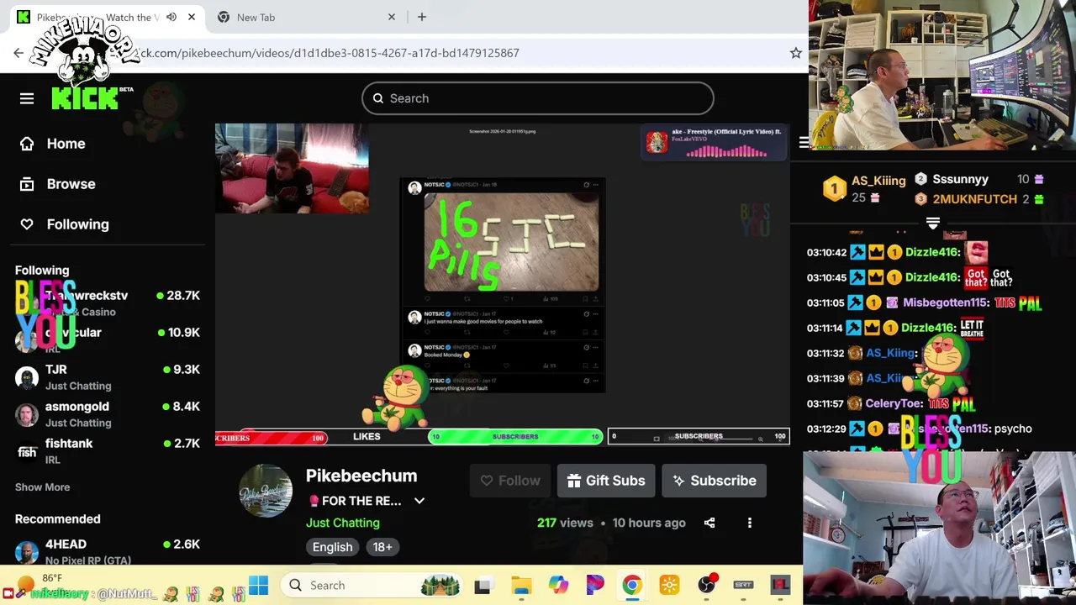
Task: Mute the tab via speaker icon
Action: 171,17
